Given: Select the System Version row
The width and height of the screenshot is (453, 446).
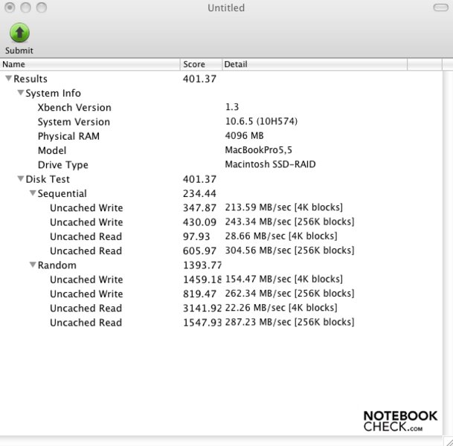Looking at the screenshot, I should 221,121.
